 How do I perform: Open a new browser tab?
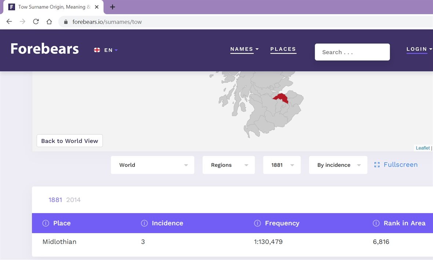click(113, 7)
